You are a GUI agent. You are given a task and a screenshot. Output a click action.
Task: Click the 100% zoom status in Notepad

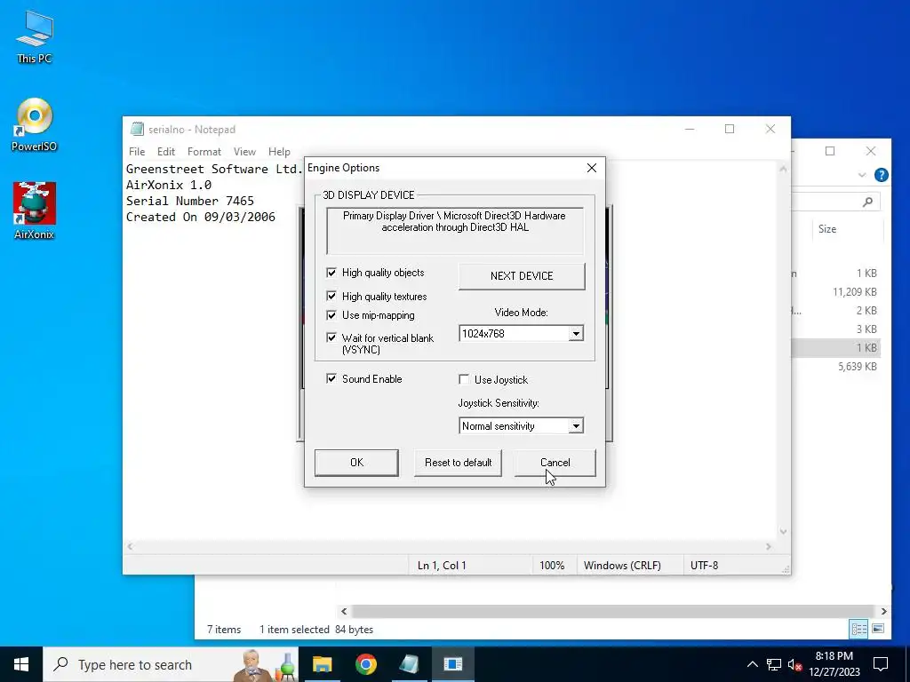tap(552, 565)
